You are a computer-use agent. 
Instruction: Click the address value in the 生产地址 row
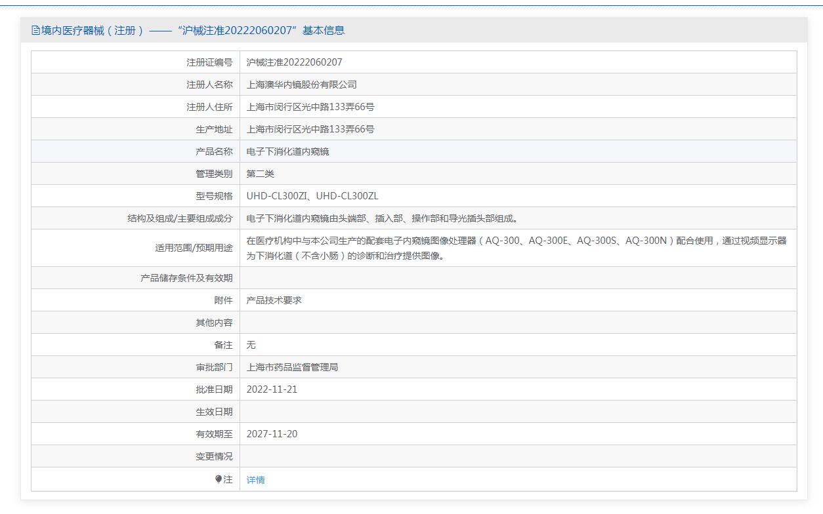[310, 129]
